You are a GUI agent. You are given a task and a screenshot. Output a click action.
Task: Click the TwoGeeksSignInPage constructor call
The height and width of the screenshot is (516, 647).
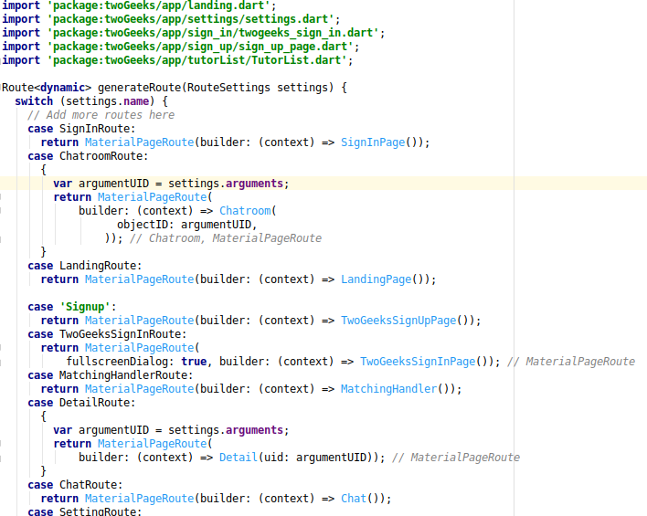coord(418,362)
